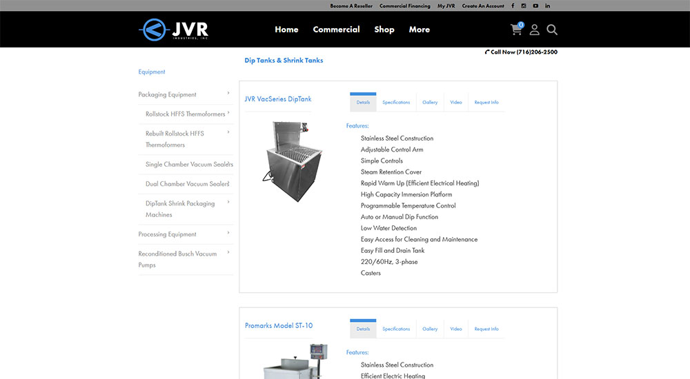
Task: Expand Packaging Equipment chevron
Action: click(x=228, y=93)
